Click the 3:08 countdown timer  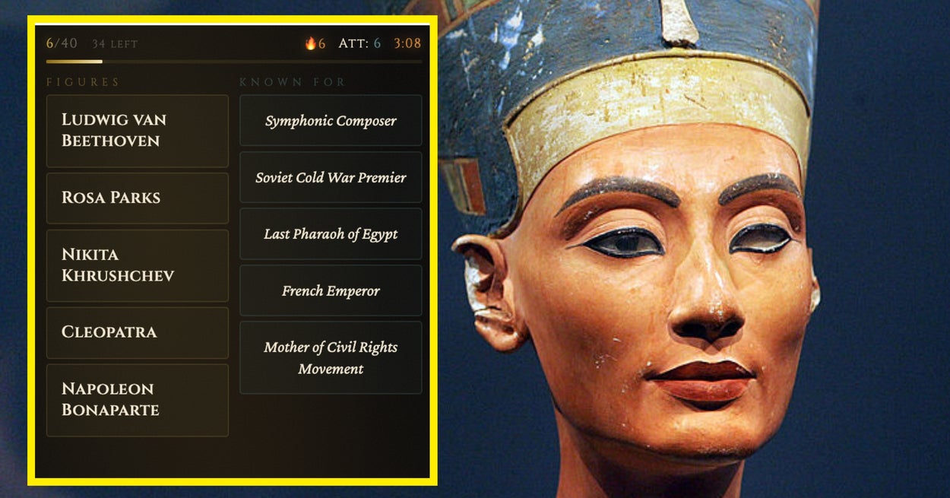click(407, 43)
